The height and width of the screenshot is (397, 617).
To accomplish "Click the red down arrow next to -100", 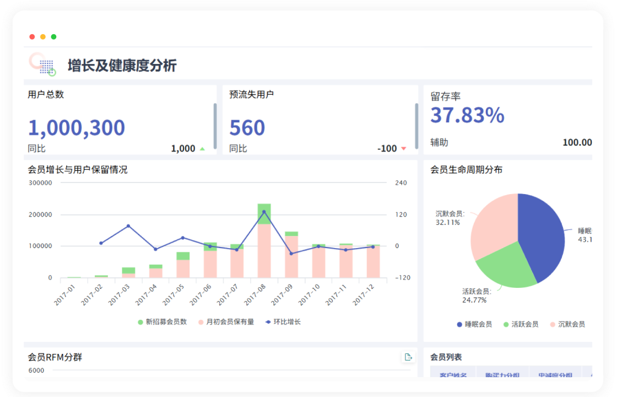I will (403, 148).
